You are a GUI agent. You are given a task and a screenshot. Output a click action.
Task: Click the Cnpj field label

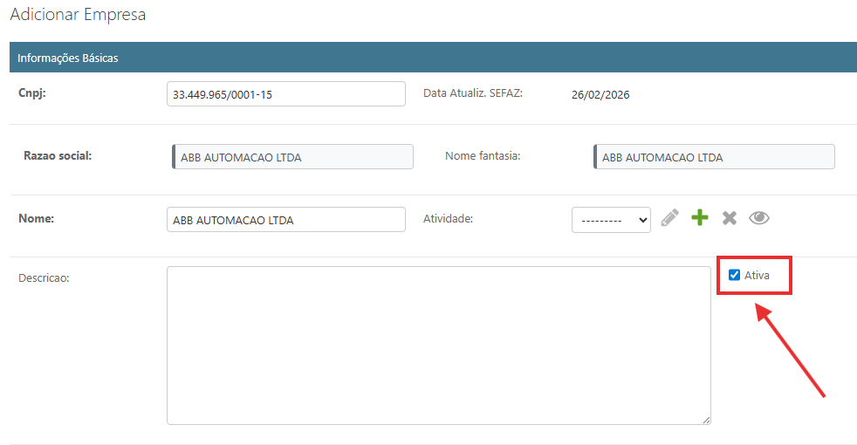click(32, 93)
